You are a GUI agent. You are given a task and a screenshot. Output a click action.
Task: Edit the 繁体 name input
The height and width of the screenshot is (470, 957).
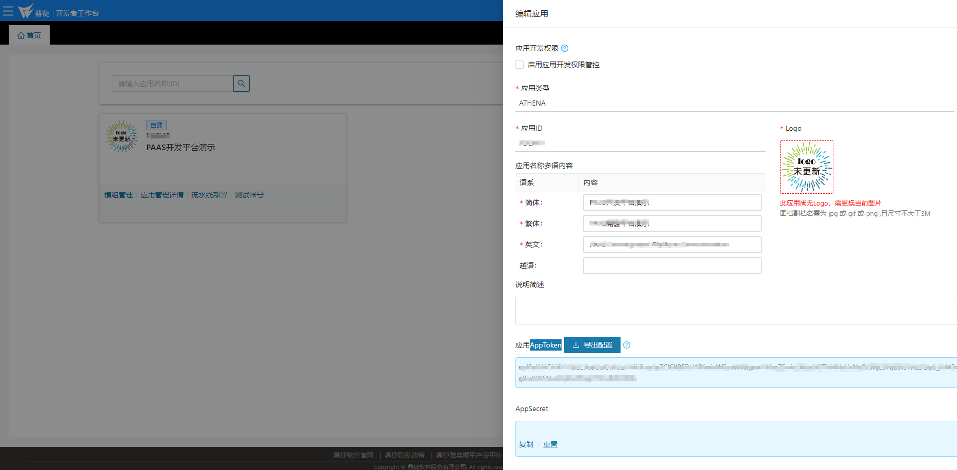[x=672, y=223]
